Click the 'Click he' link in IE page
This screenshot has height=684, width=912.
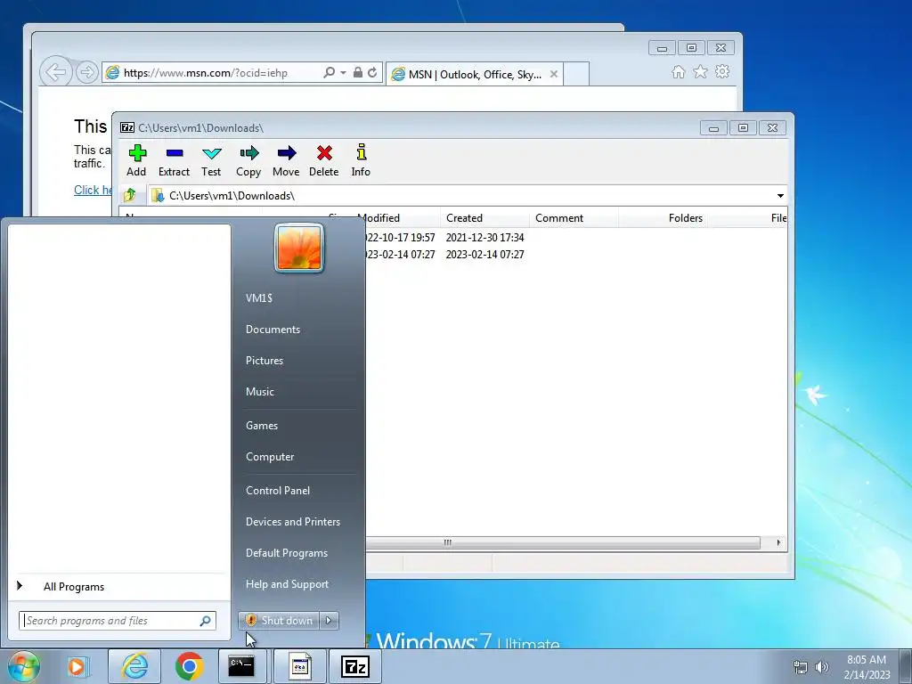[x=93, y=191]
